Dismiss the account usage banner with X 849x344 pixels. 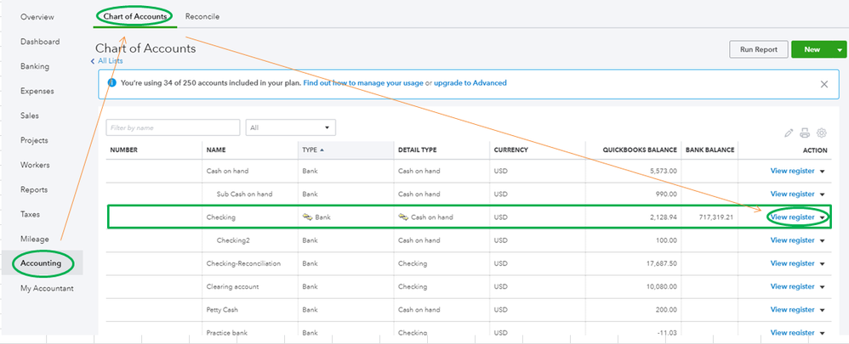[x=824, y=84]
